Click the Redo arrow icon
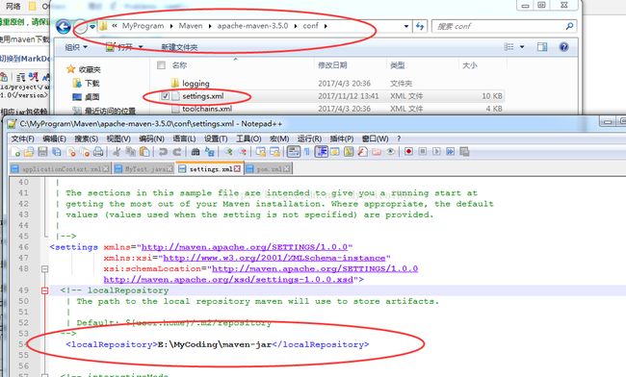This screenshot has height=377, width=626. point(177,152)
